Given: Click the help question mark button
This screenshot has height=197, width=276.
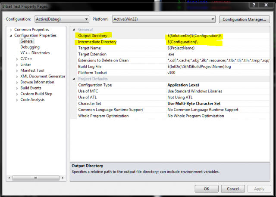Looking at the screenshot, I should click(254, 5).
